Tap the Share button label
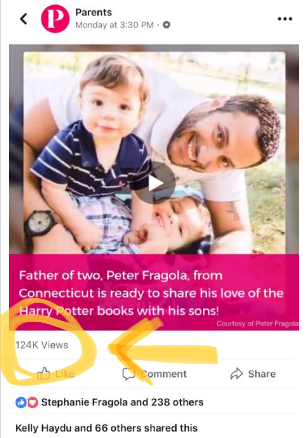The width and height of the screenshot is (306, 438). [x=262, y=374]
